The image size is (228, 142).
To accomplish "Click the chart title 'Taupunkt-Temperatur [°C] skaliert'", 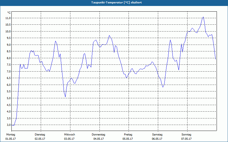I will click(117, 3).
